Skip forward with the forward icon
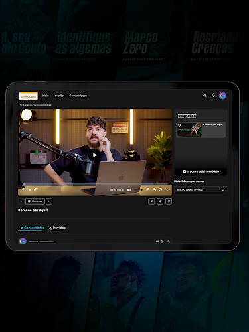249x332 pixels. pos(36,190)
